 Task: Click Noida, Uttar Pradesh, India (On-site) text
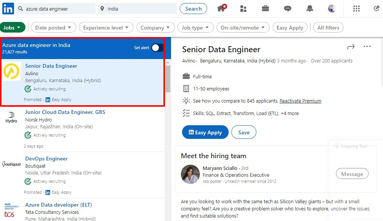(63, 173)
